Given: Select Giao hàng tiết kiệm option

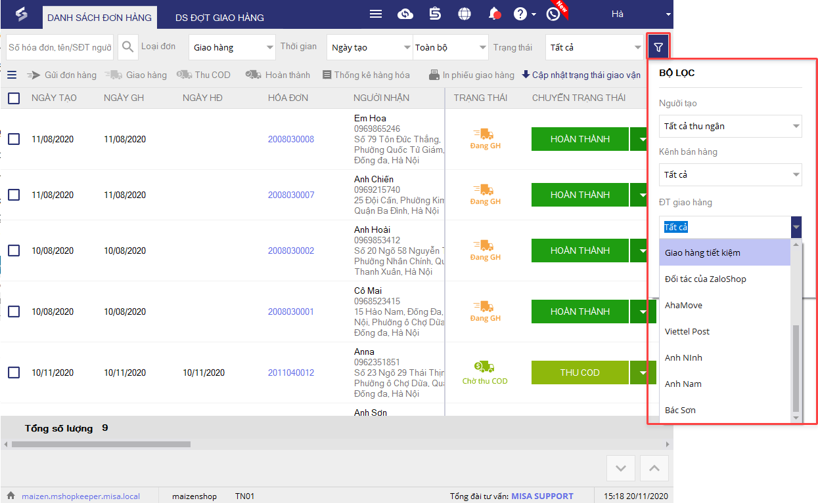Looking at the screenshot, I should (725, 252).
